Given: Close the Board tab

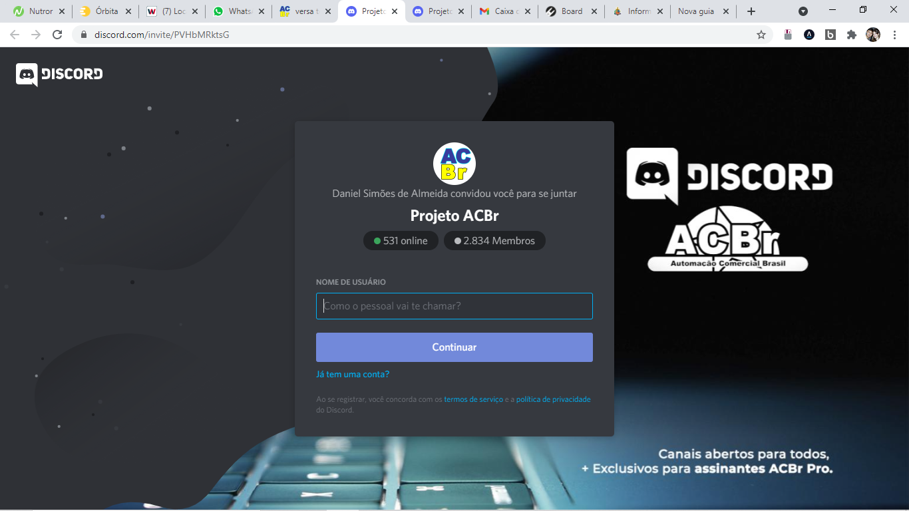Looking at the screenshot, I should pyautogui.click(x=594, y=11).
